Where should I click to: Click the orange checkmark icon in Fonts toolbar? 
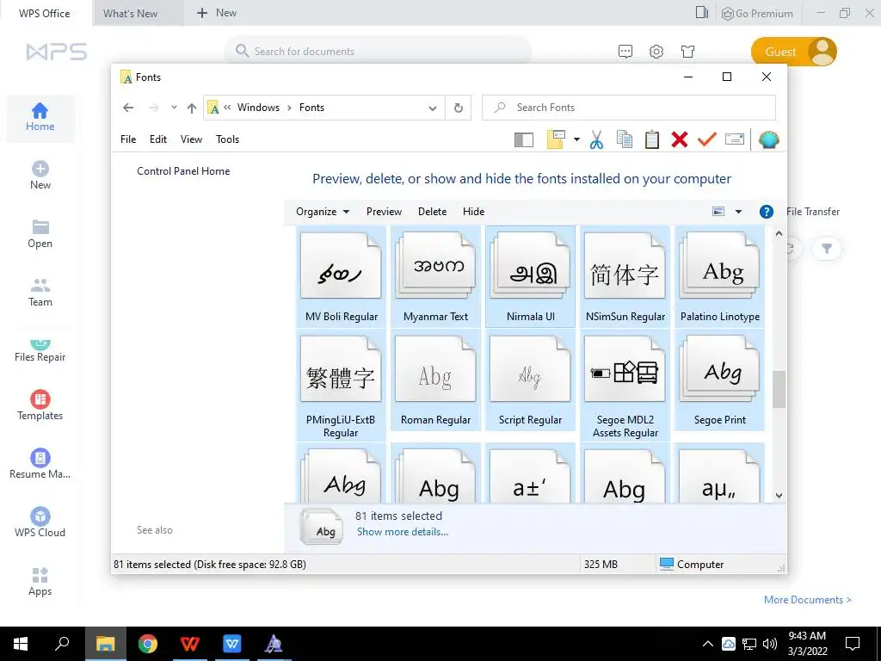pos(707,139)
